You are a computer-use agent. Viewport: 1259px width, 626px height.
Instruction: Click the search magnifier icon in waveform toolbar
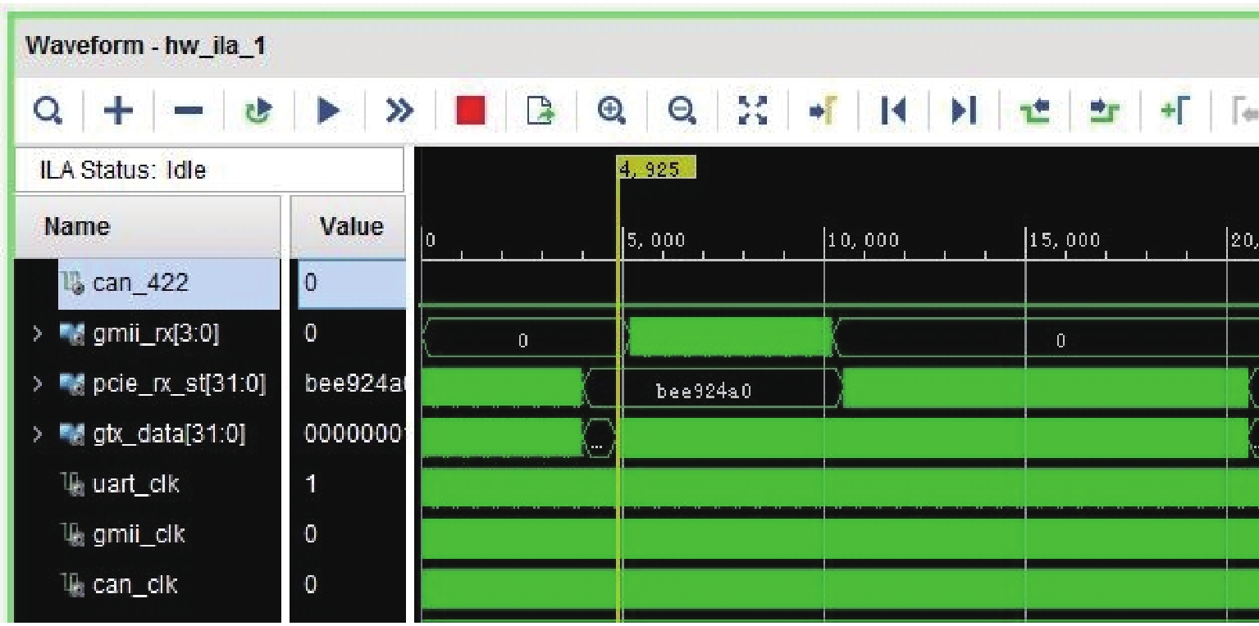pyautogui.click(x=47, y=110)
